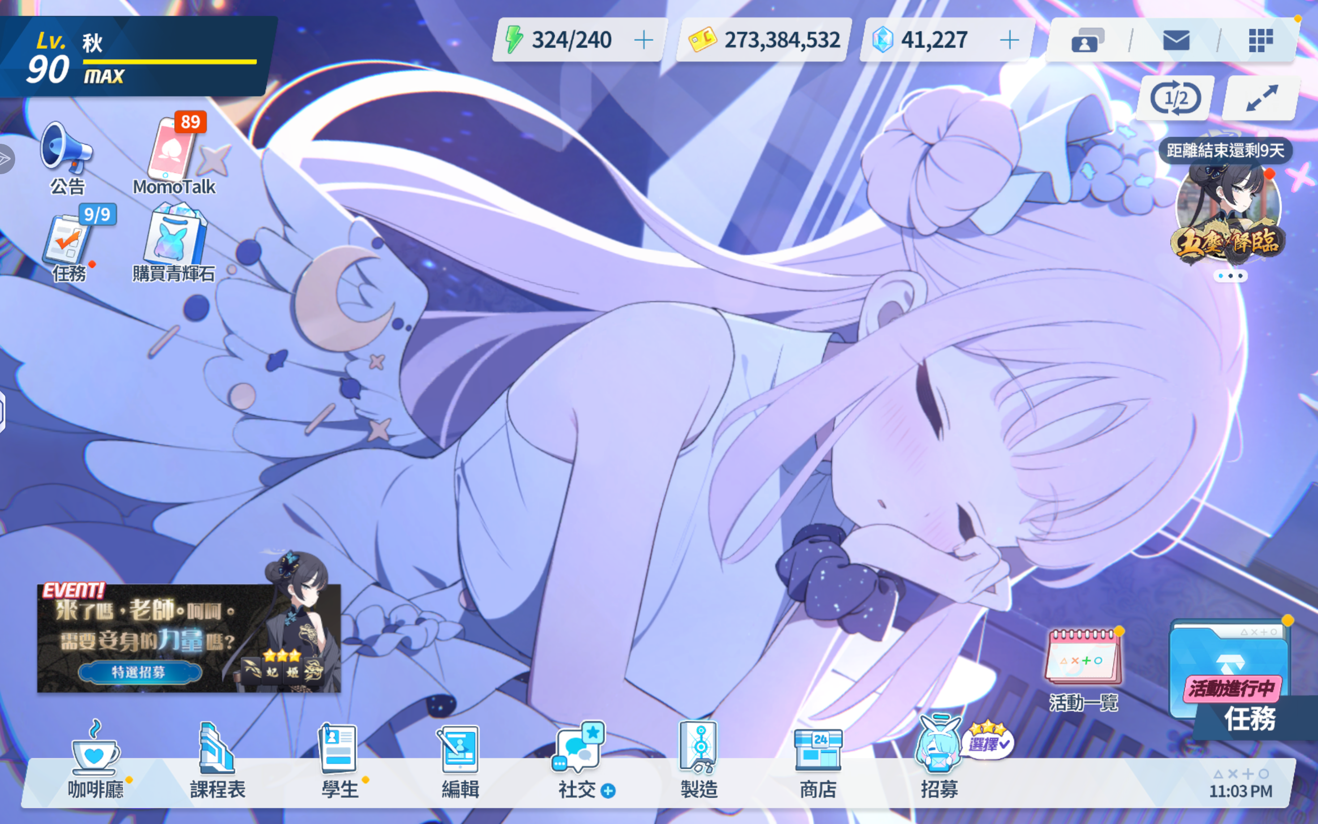The width and height of the screenshot is (1318, 824).
Task: Click the blue pyroxene gem icon
Action: (882, 40)
